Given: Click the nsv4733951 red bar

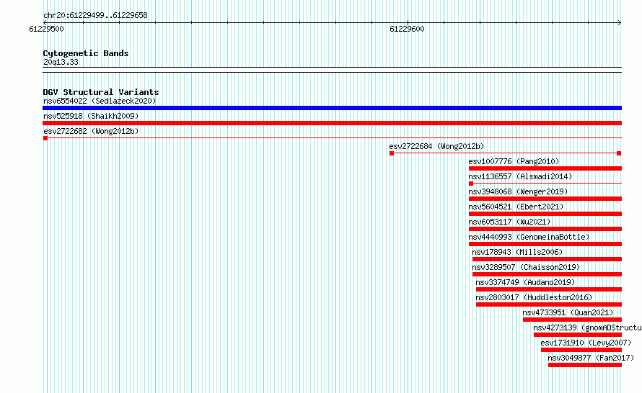Looking at the screenshot, I should (573, 320).
